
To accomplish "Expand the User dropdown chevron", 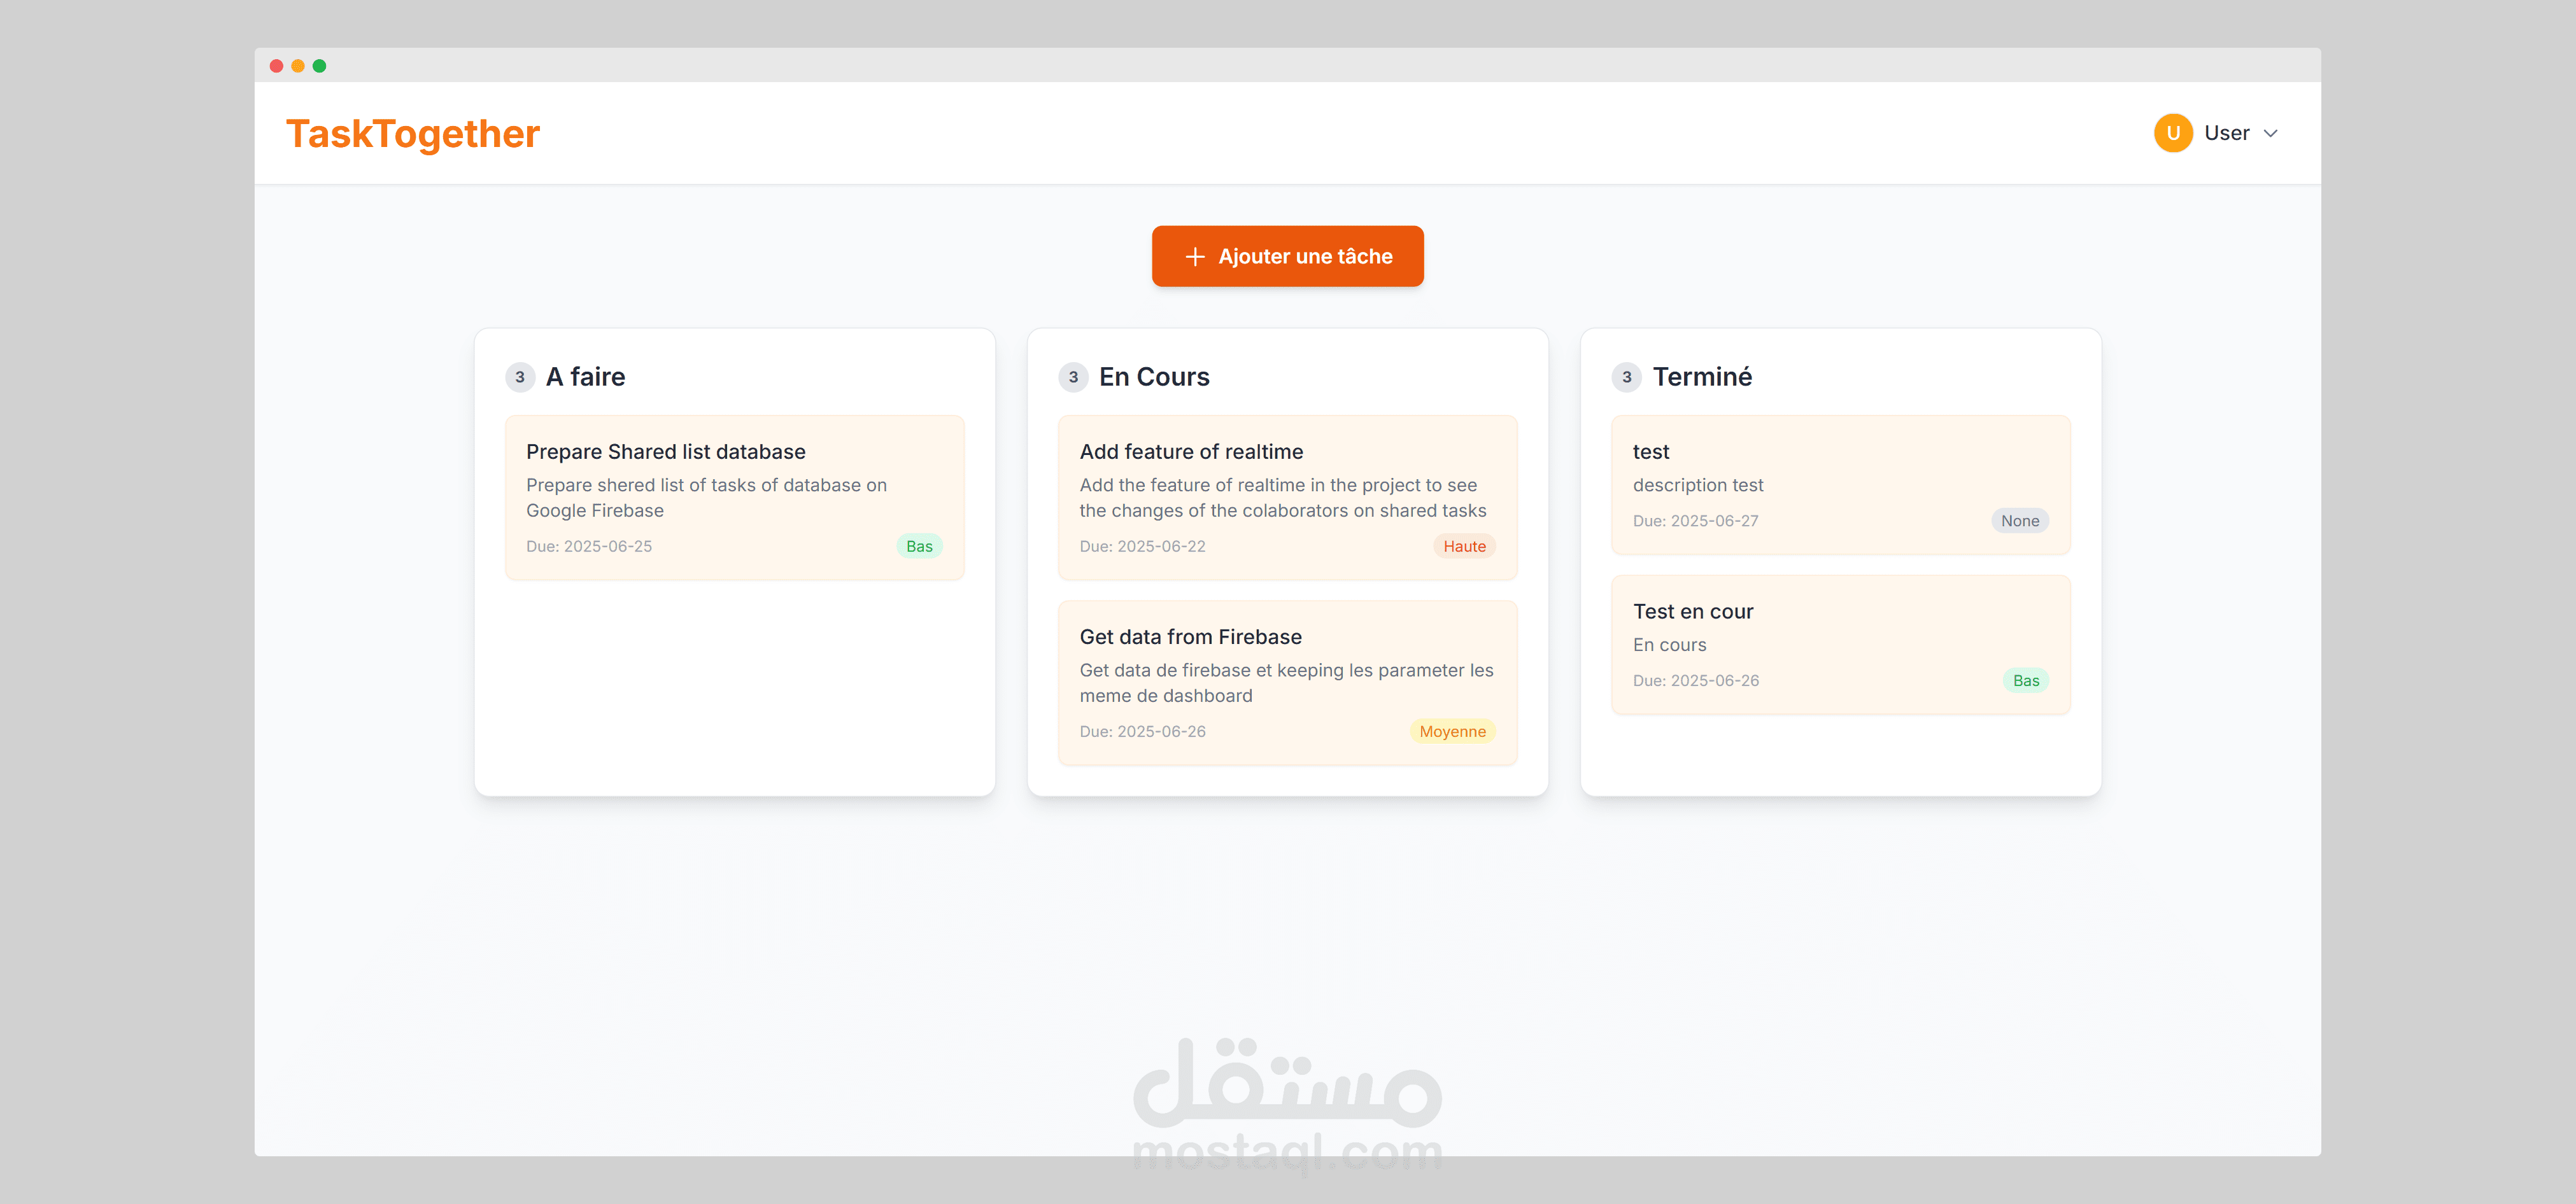I will 2270,134.
